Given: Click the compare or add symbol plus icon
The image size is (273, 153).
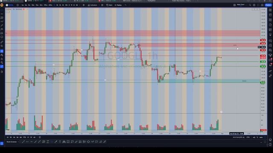Looking at the screenshot, I should pyautogui.click(x=17, y=5).
